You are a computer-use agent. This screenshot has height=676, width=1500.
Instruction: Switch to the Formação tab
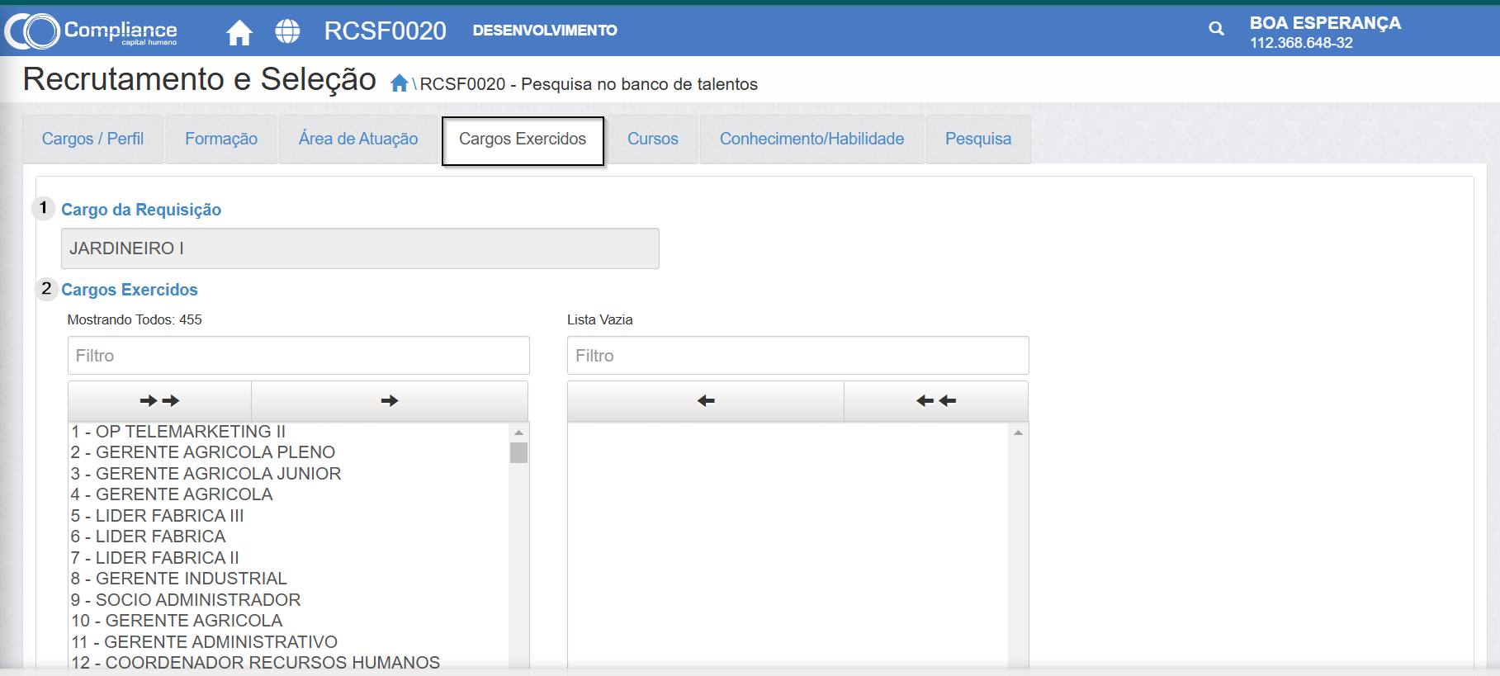click(221, 139)
